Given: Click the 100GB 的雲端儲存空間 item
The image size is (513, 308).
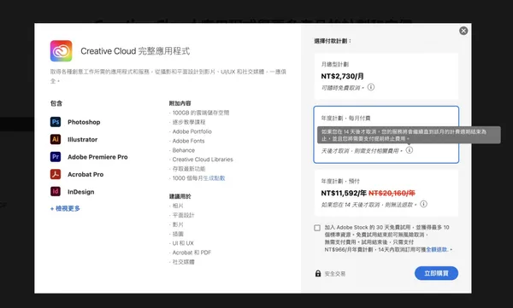Looking at the screenshot, I should pyautogui.click(x=201, y=113).
